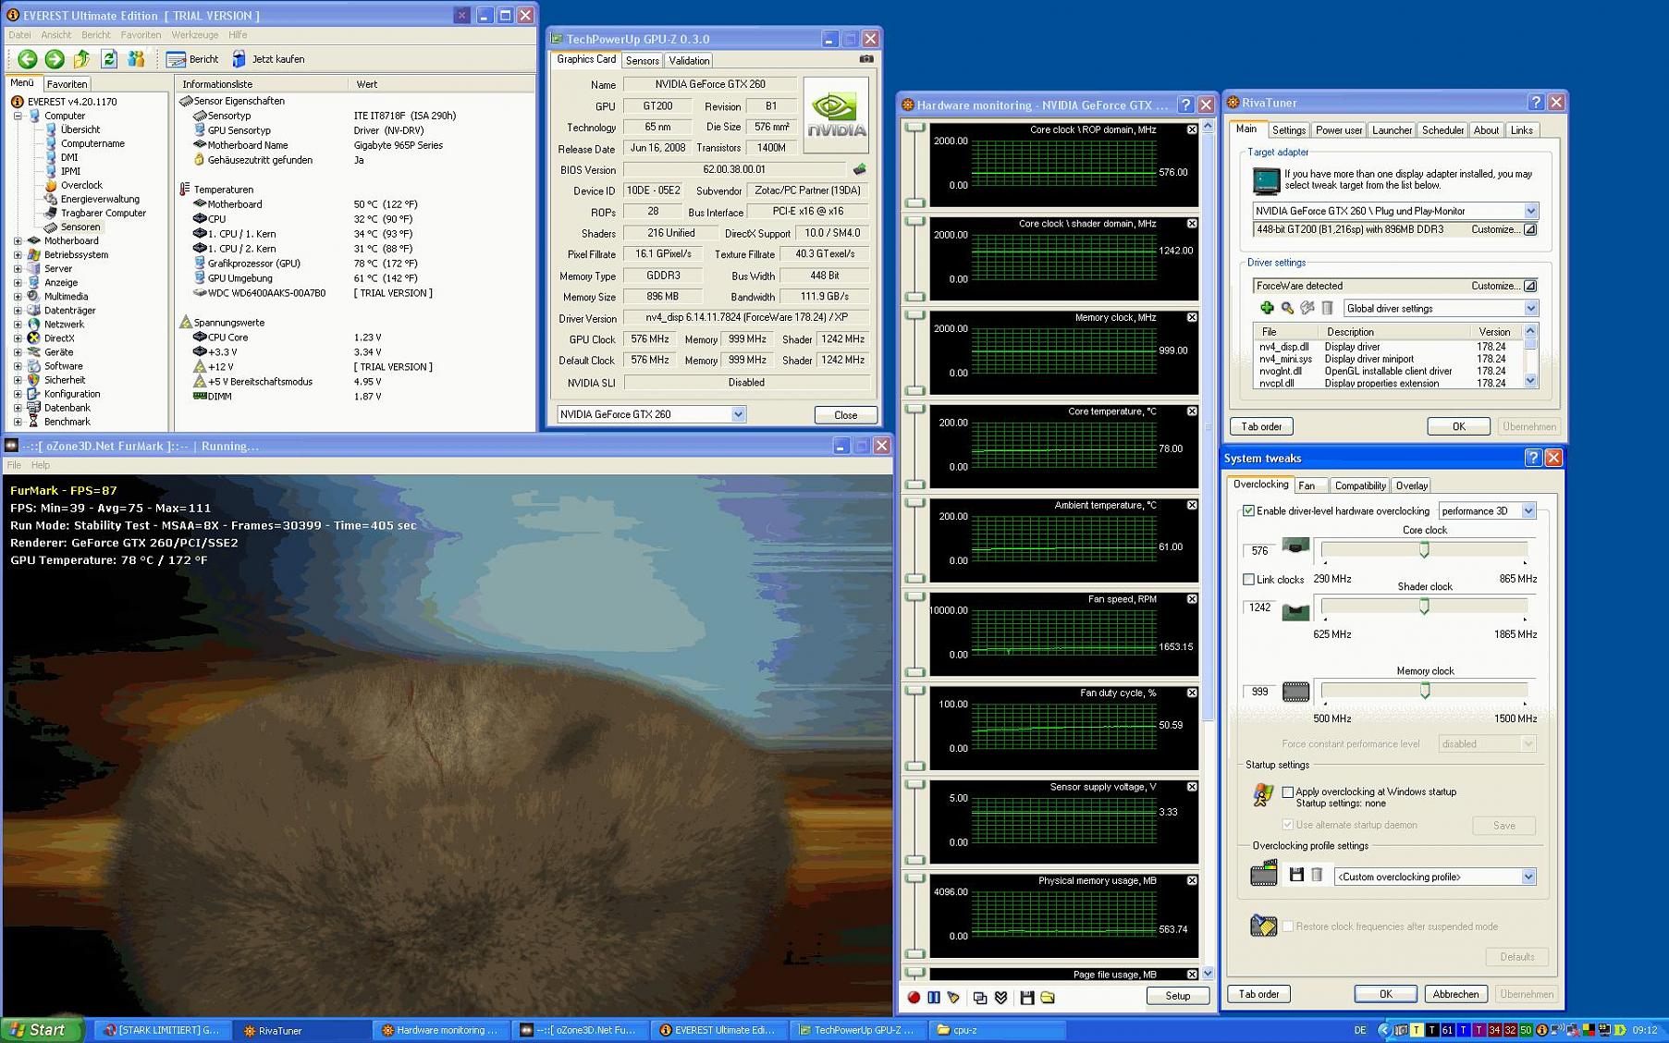This screenshot has height=1043, width=1669.
Task: Click the Shader clock value field showing 1242
Action: (x=1259, y=607)
